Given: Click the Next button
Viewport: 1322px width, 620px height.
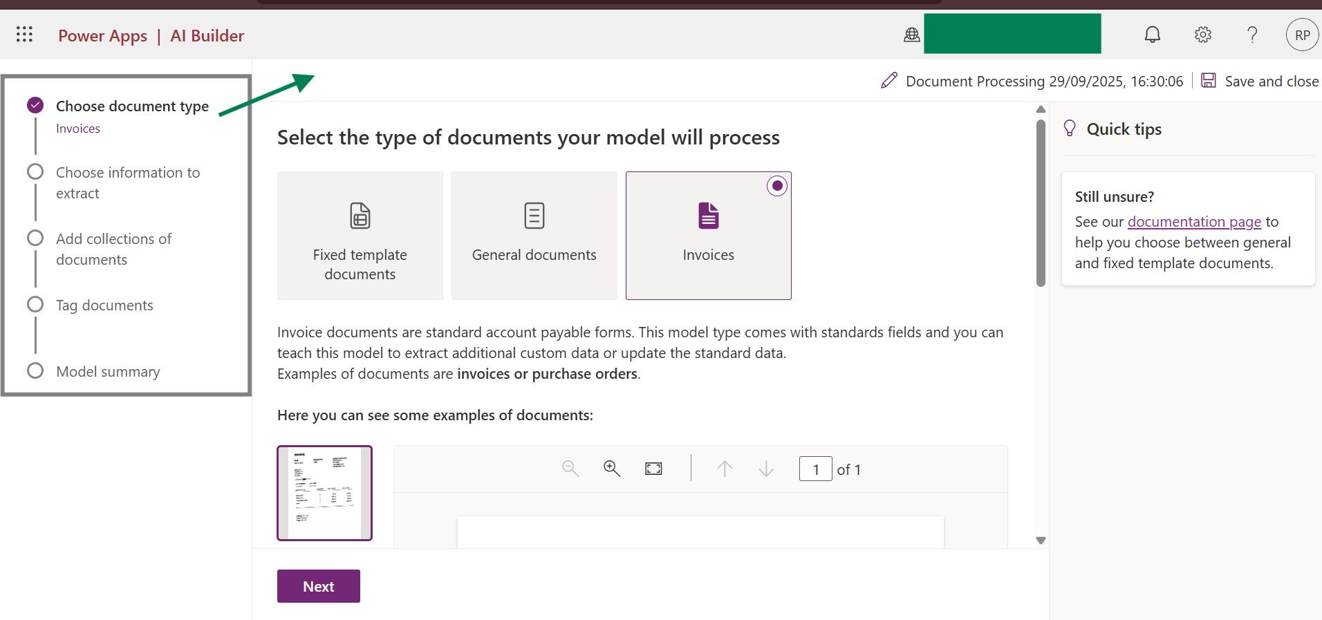Looking at the screenshot, I should pyautogui.click(x=318, y=586).
